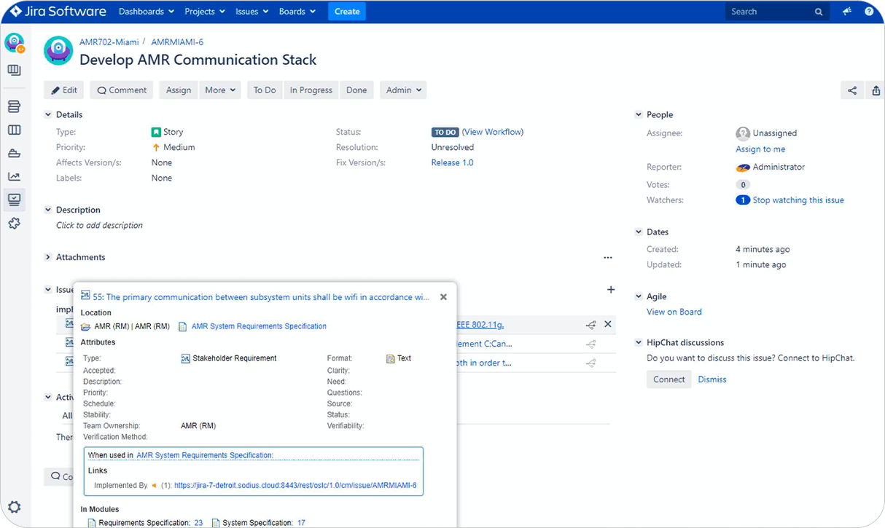Click the ellipsis menu in Attachments section
This screenshot has width=885, height=528.
click(x=608, y=258)
